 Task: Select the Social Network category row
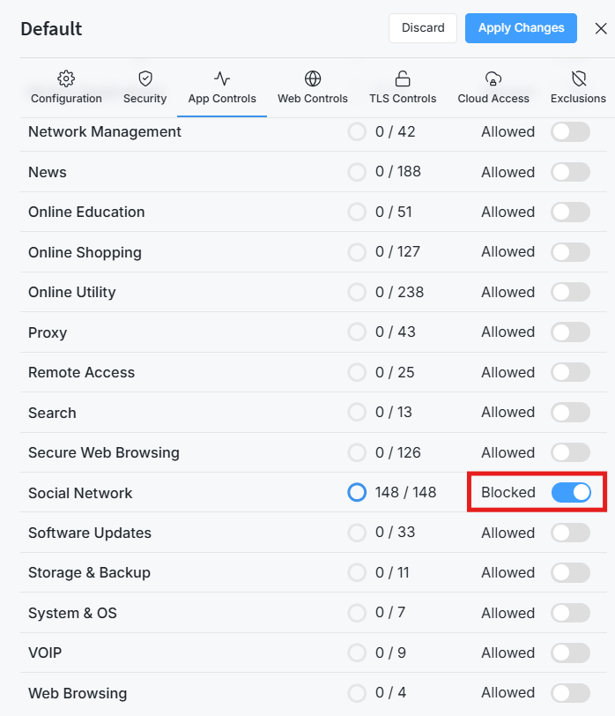314,492
